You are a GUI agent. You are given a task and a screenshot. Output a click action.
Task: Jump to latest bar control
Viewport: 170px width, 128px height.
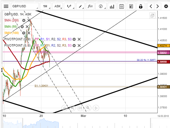click(80, 108)
